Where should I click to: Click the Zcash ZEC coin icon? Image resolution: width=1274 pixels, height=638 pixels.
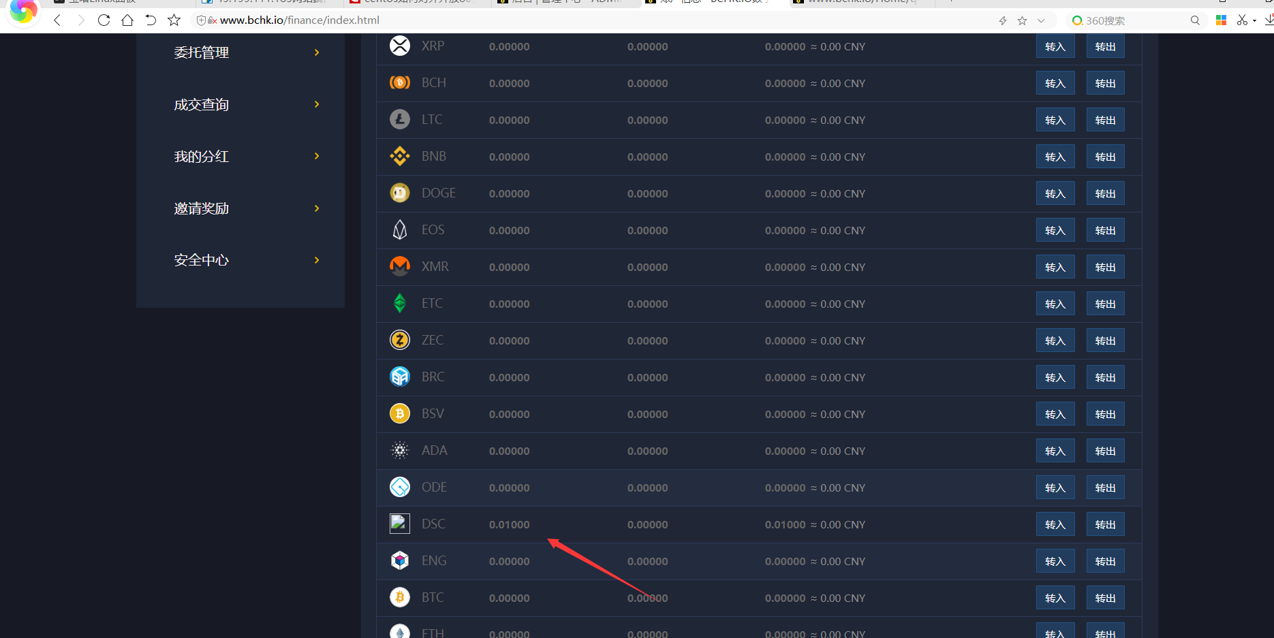pos(400,340)
